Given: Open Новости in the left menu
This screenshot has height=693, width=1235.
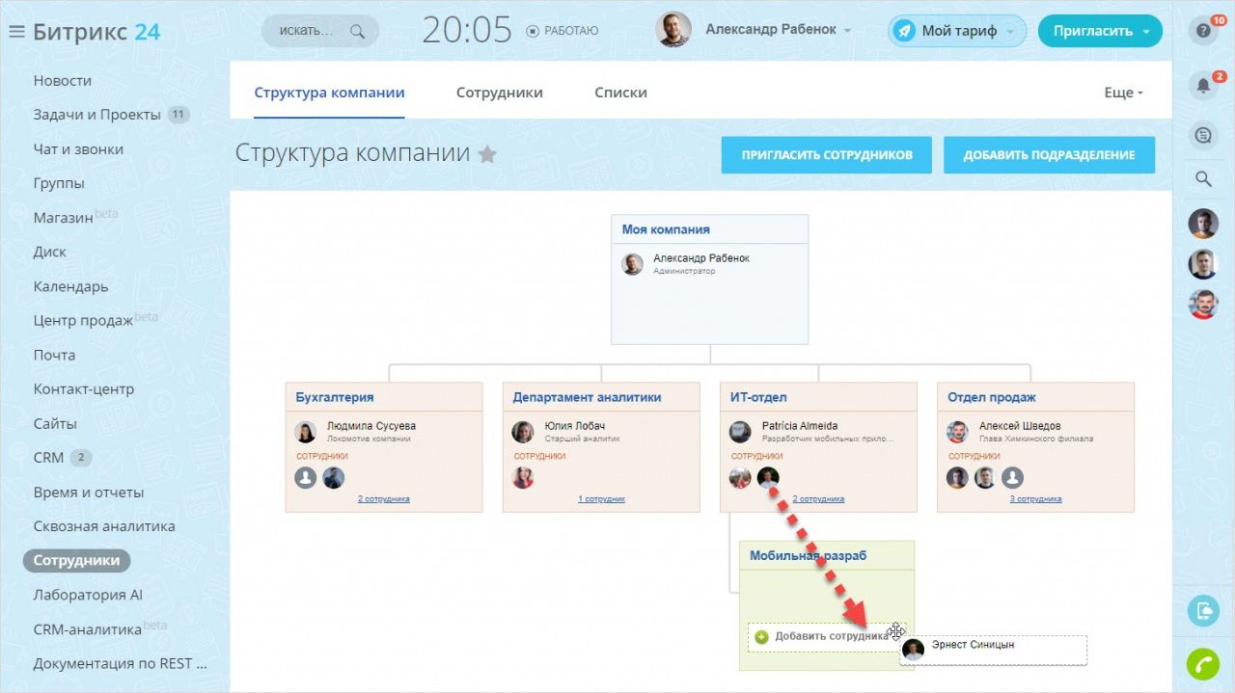Looking at the screenshot, I should pyautogui.click(x=63, y=81).
